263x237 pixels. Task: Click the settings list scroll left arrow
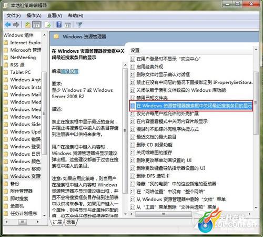click(131, 214)
